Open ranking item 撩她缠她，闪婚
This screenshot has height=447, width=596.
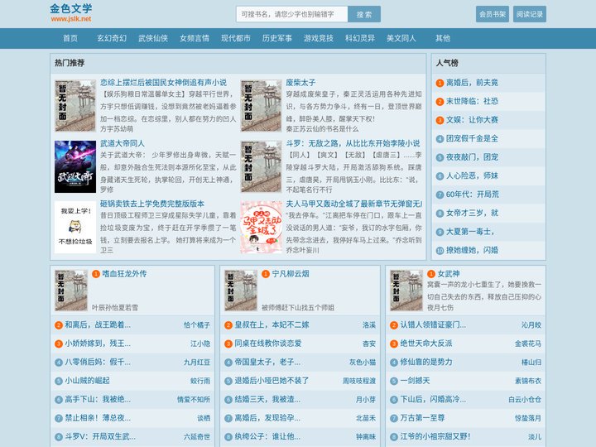click(472, 250)
